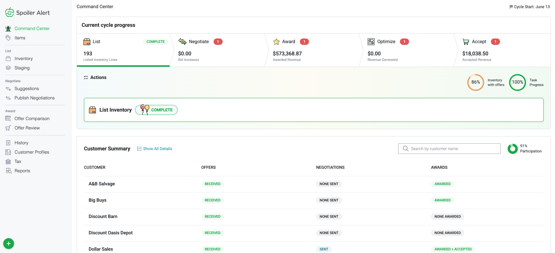Click the balloons icon in COMPLETE badge
Image resolution: width=555 pixels, height=253 pixels.
click(x=145, y=110)
